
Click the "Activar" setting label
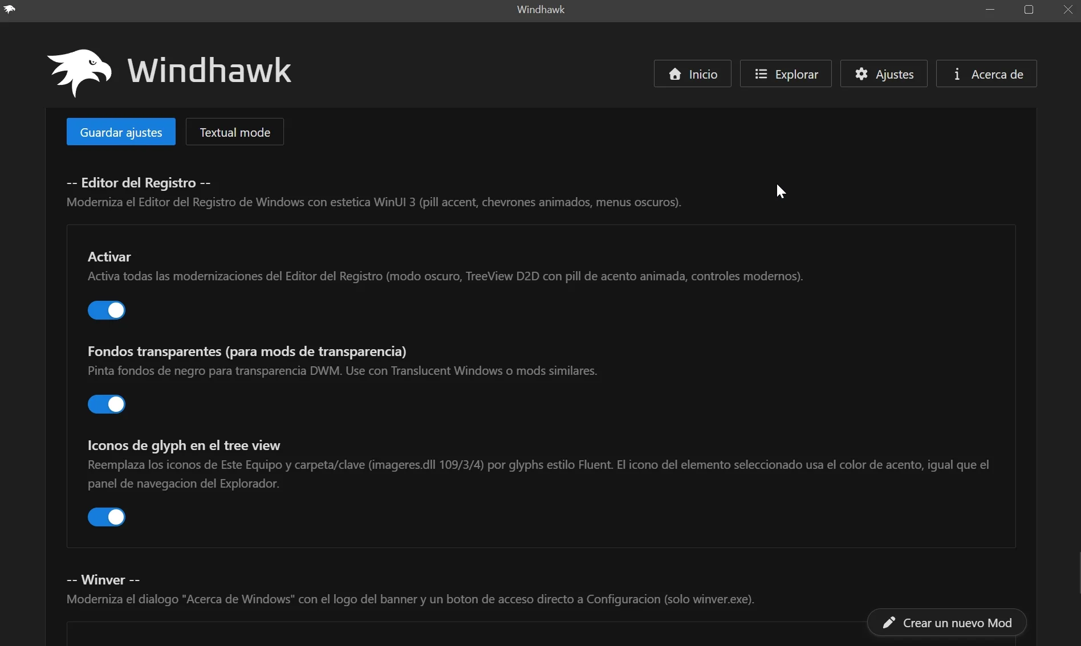pyautogui.click(x=109, y=257)
